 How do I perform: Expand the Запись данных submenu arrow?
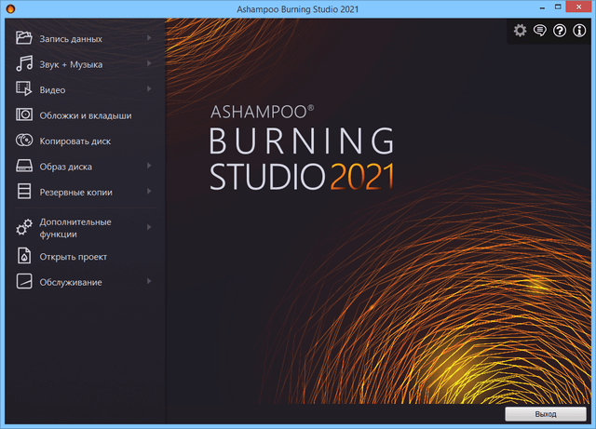(149, 39)
